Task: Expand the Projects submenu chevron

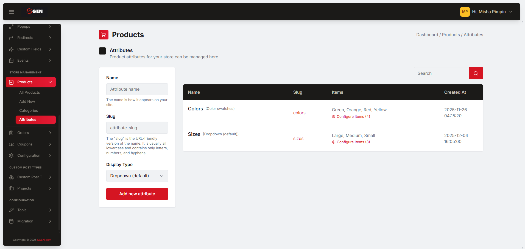Action: (x=50, y=188)
